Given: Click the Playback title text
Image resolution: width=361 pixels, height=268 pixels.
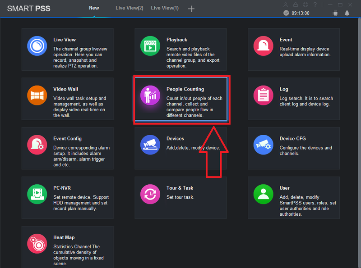Looking at the screenshot, I should click(x=177, y=40).
